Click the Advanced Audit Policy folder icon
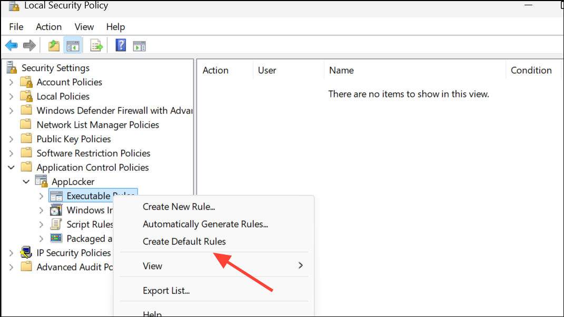Screen dimensions: 564x317 (26, 266)
